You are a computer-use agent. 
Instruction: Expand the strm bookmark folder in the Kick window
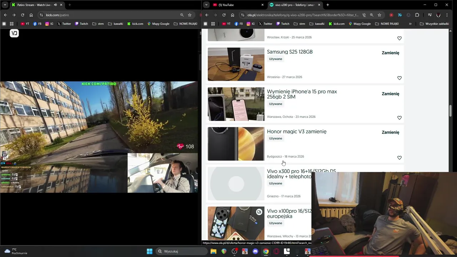pyautogui.click(x=98, y=24)
